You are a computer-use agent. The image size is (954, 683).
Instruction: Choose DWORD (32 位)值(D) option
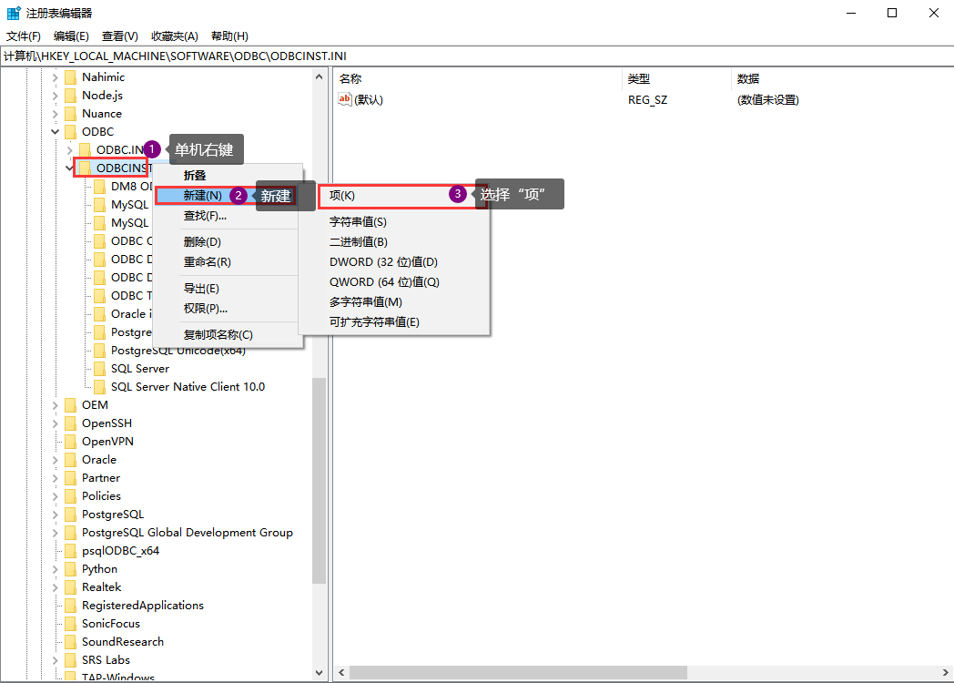(x=393, y=262)
